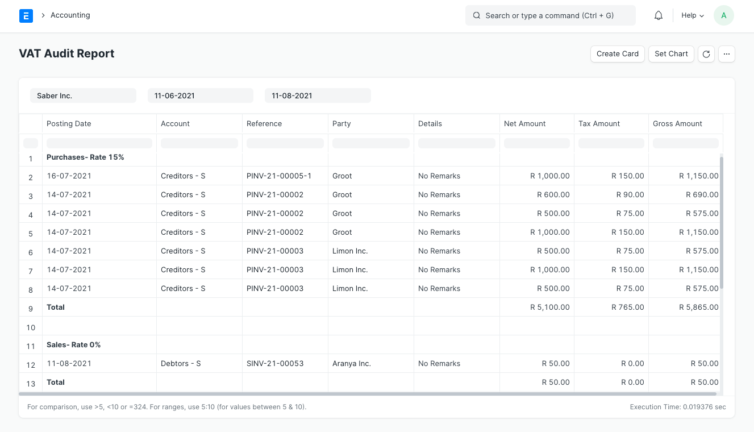
Task: Open invoice SINV-21-00053
Action: (x=275, y=363)
